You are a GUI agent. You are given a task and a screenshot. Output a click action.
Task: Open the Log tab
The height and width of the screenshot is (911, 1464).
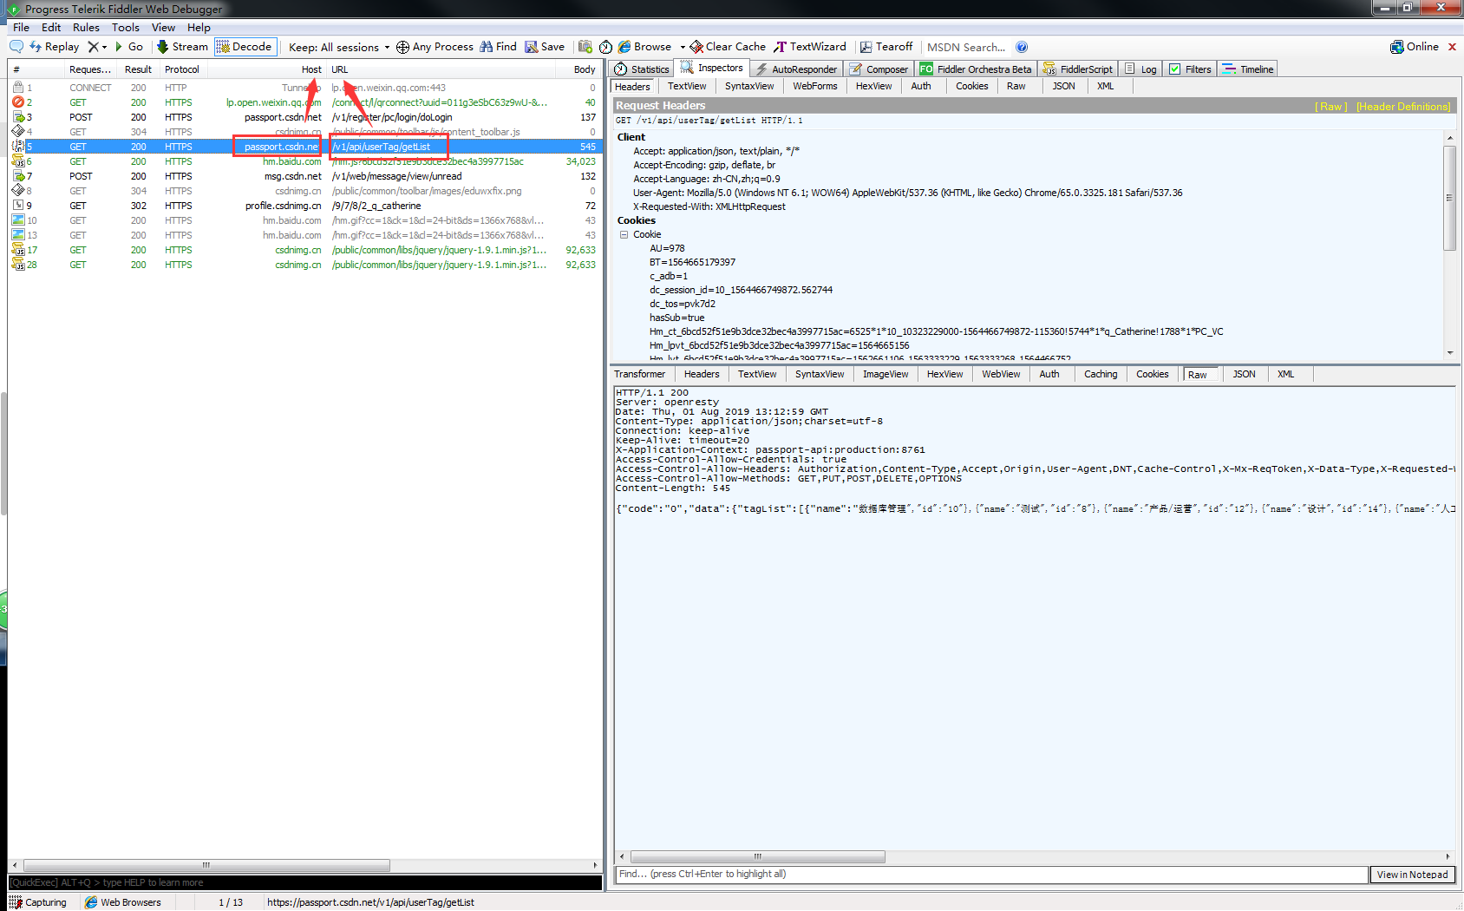point(1140,69)
